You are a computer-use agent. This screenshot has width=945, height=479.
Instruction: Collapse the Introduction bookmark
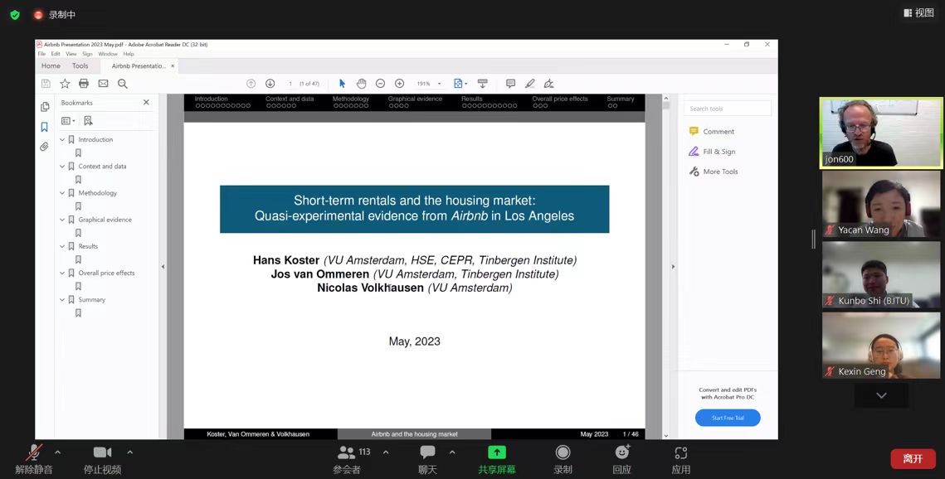[x=62, y=139]
